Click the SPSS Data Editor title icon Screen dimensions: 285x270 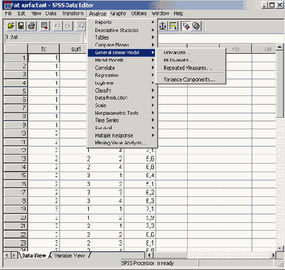7,5
